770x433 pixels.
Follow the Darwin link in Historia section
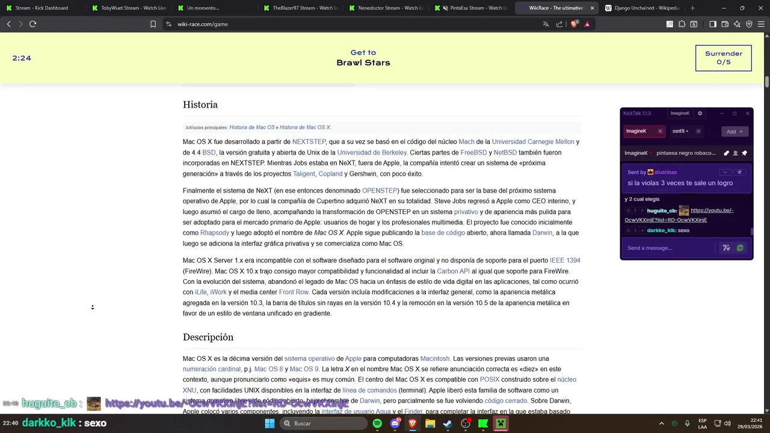coord(542,233)
